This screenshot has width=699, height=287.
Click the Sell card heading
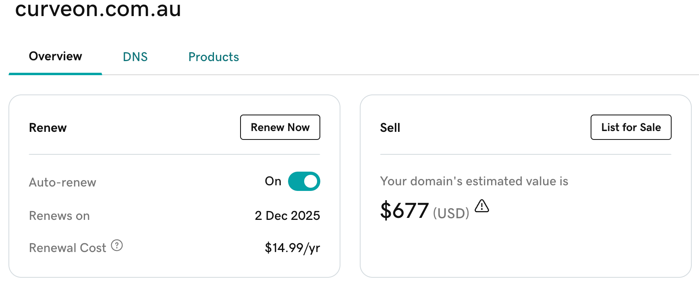390,128
